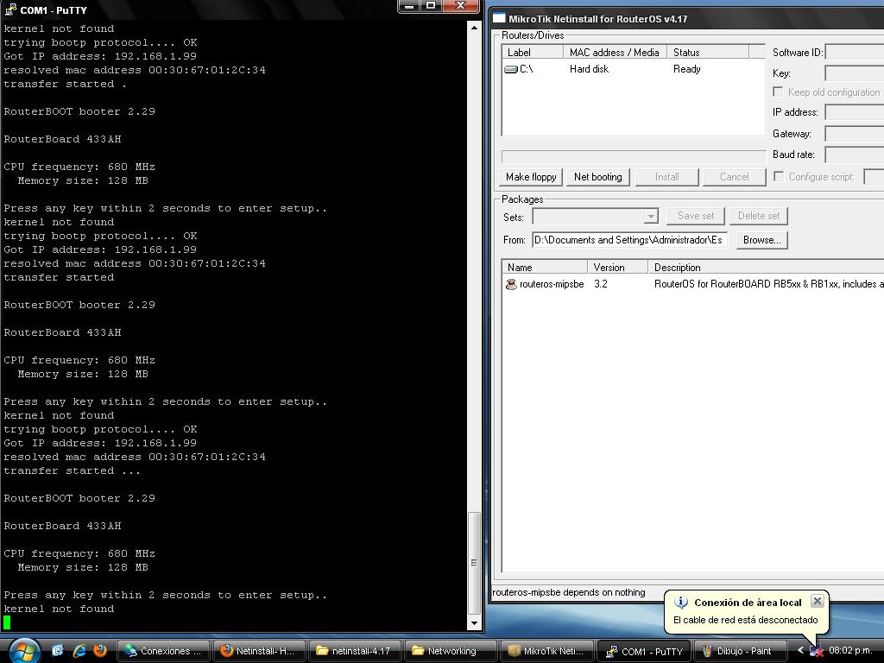Image resolution: width=884 pixels, height=663 pixels.
Task: Click the From path input field
Action: [629, 240]
